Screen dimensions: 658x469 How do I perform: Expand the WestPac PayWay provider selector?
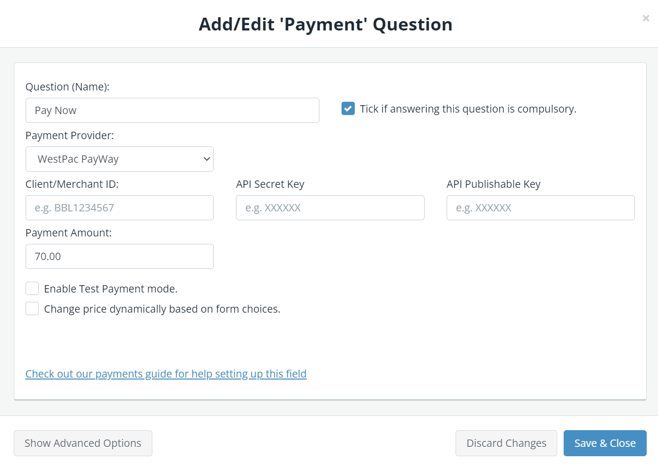point(119,159)
